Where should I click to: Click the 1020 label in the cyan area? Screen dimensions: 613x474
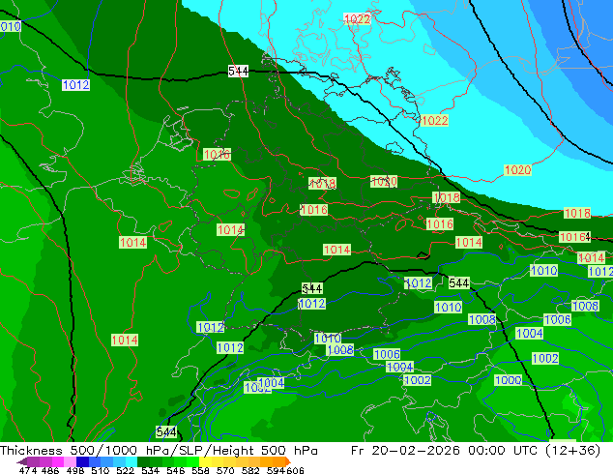pos(517,170)
